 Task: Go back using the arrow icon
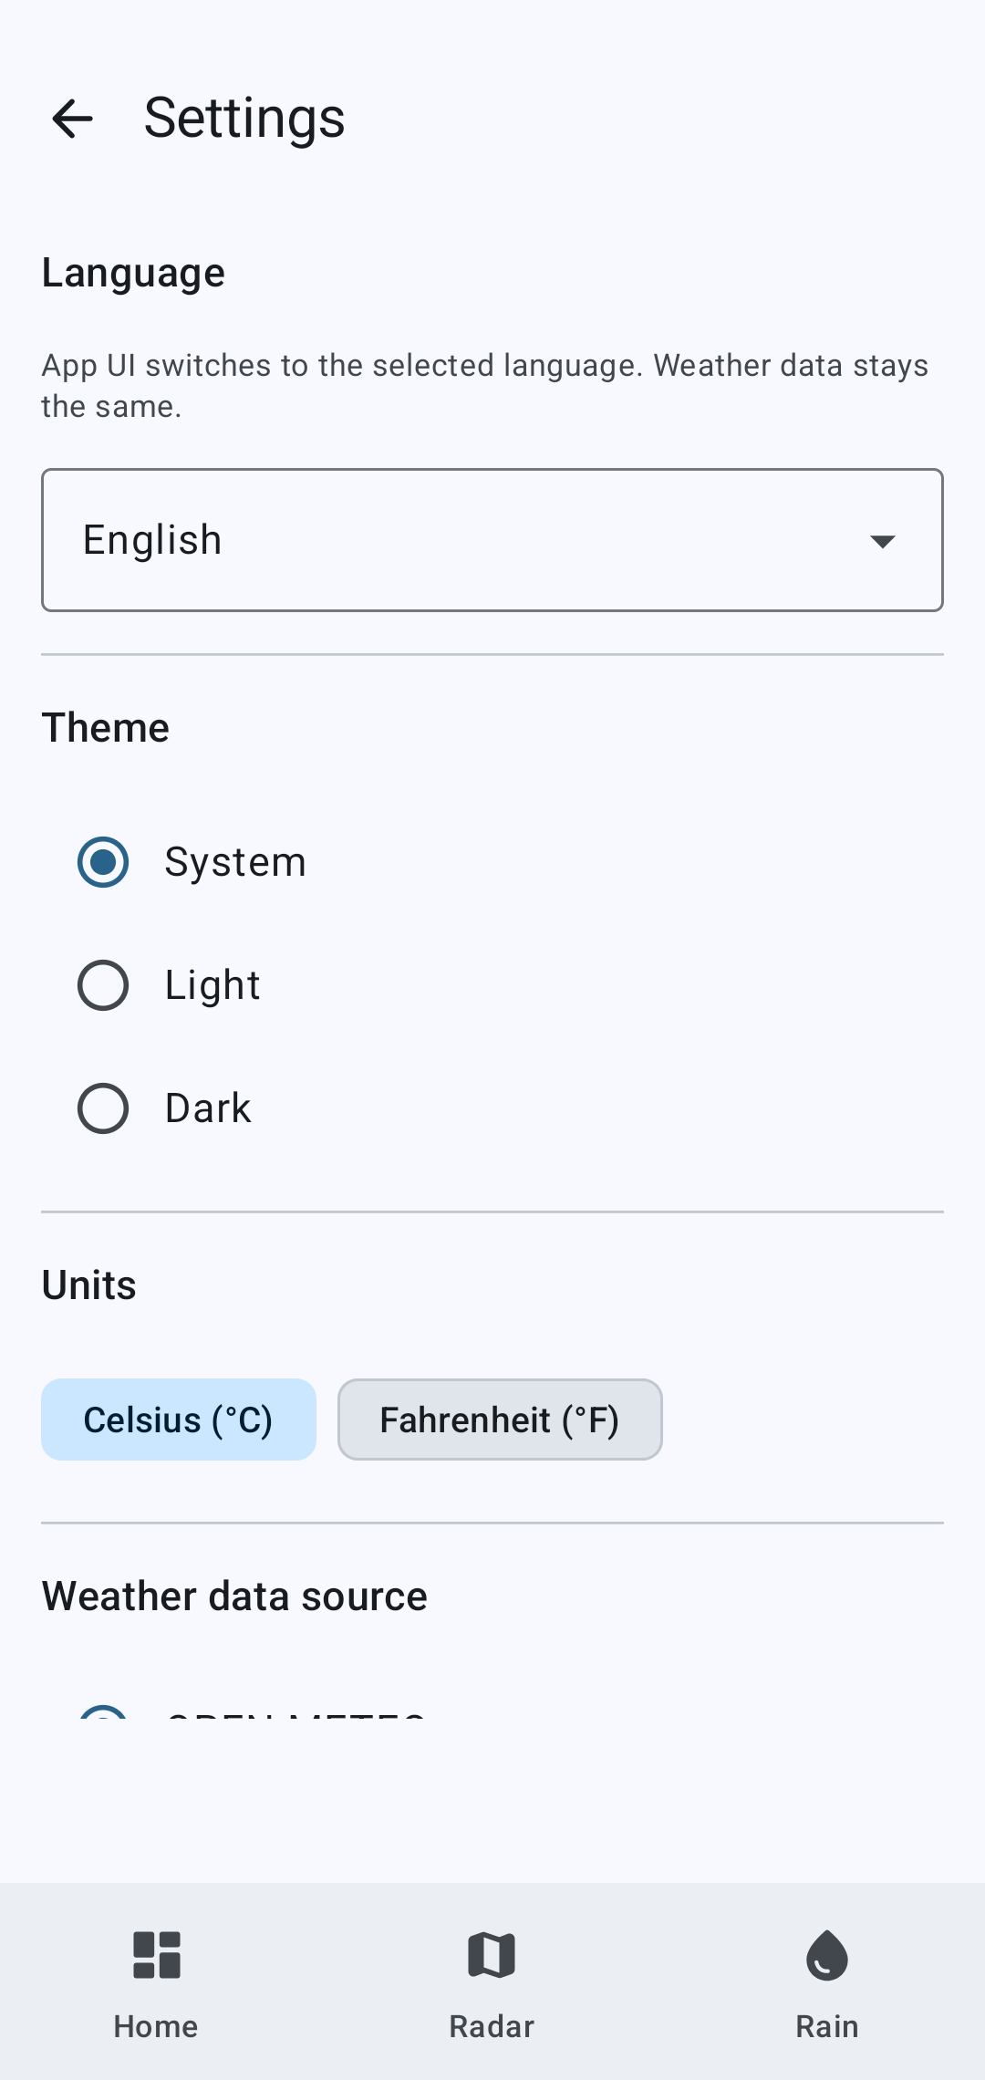[72, 119]
